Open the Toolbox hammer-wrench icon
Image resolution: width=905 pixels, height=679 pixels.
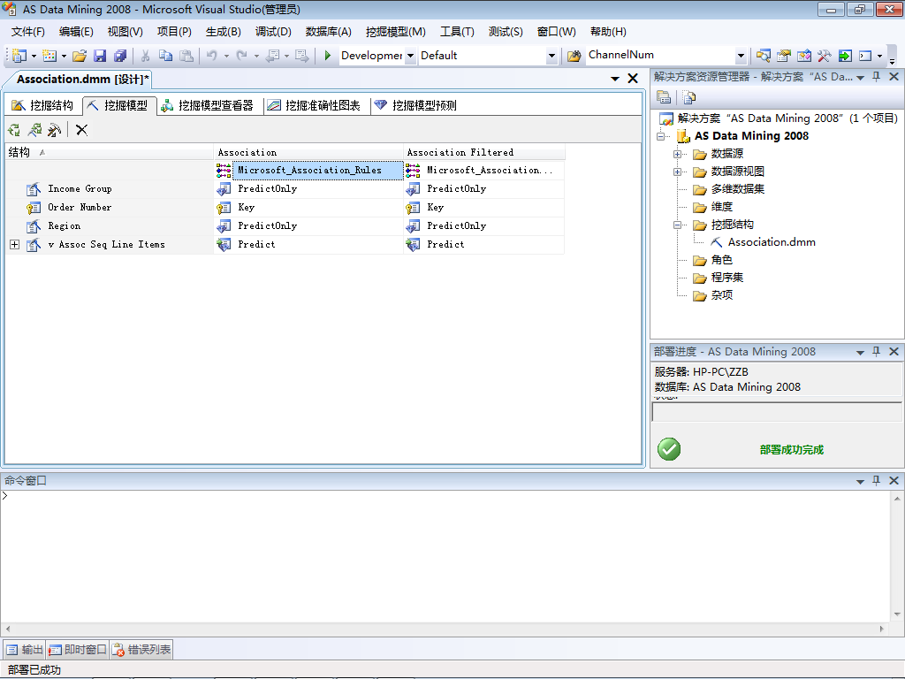click(825, 56)
